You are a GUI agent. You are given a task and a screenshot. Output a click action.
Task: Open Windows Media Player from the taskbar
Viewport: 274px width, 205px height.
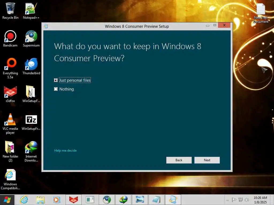coord(57,200)
